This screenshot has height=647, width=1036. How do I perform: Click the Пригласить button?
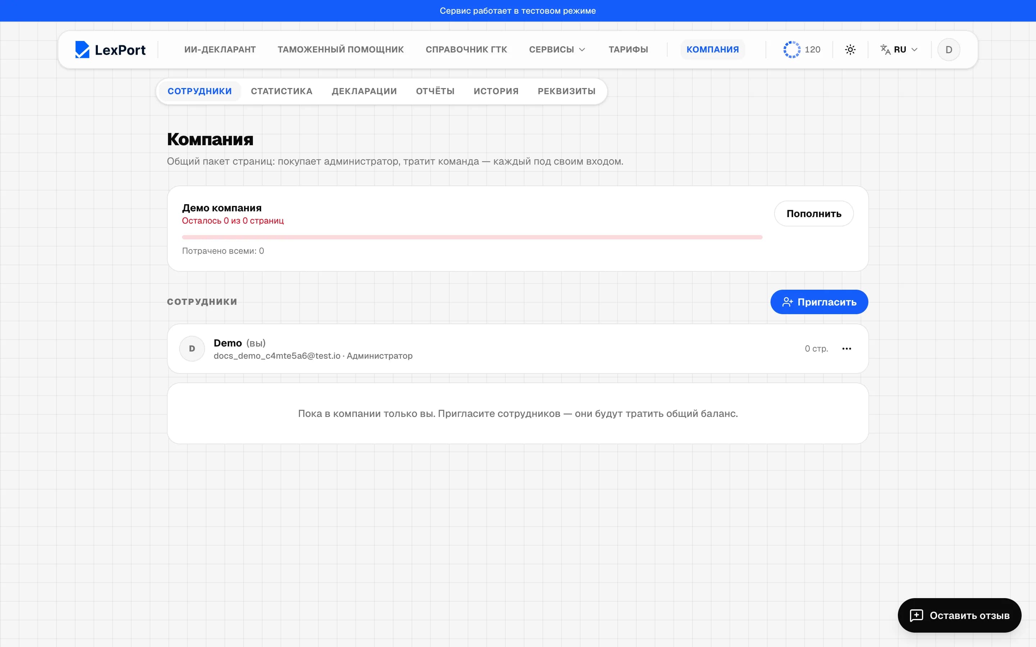[819, 302]
